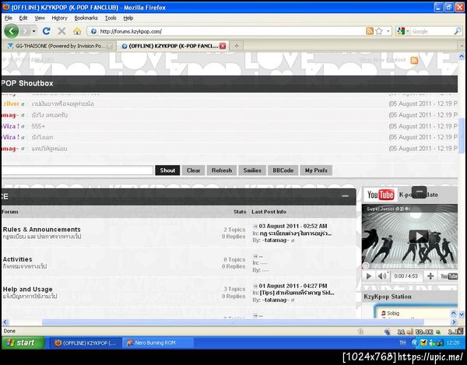Image resolution: width=467 pixels, height=365 pixels.
Task: Click Sobig in KzyKpop Station
Action: [393, 313]
